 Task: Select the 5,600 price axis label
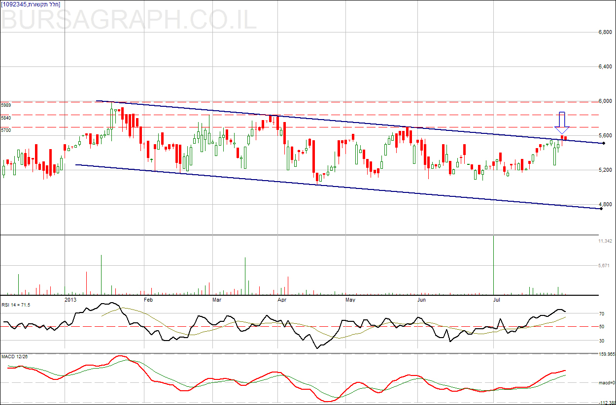click(605, 136)
